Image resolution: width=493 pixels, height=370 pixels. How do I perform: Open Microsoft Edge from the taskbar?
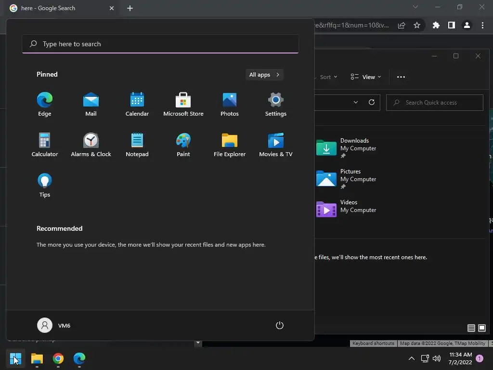click(79, 358)
